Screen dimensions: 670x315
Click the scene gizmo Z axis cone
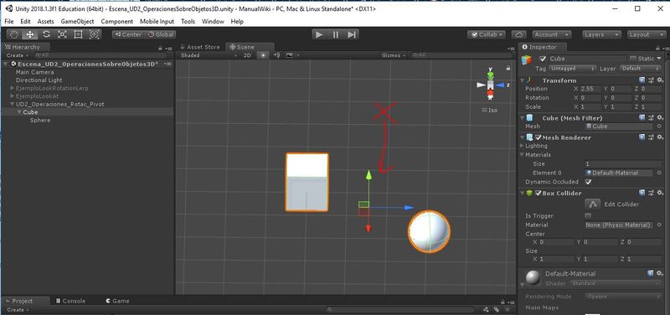coord(499,85)
